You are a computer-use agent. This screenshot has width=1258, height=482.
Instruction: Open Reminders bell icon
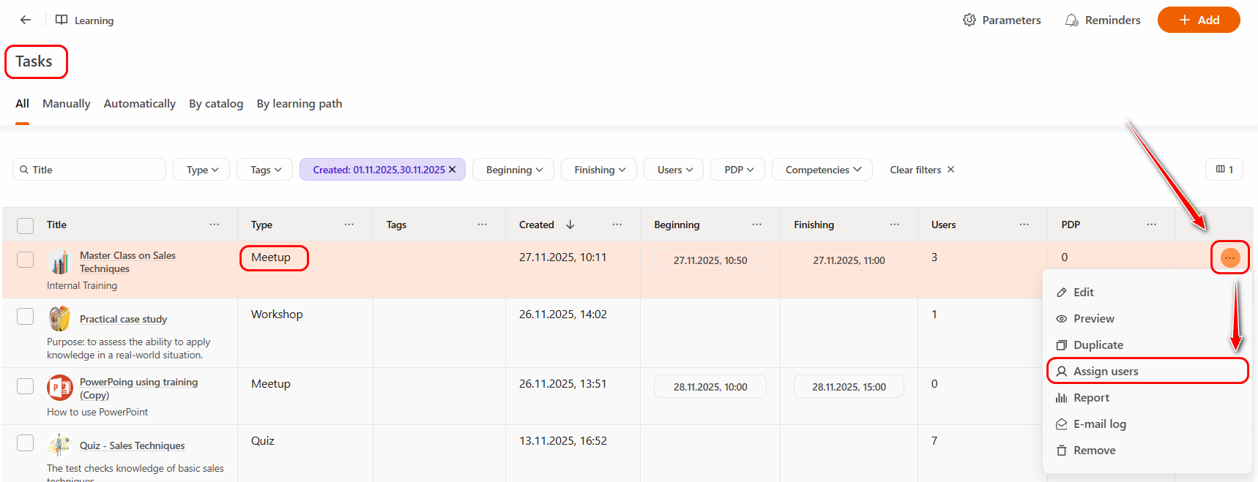[1072, 20]
